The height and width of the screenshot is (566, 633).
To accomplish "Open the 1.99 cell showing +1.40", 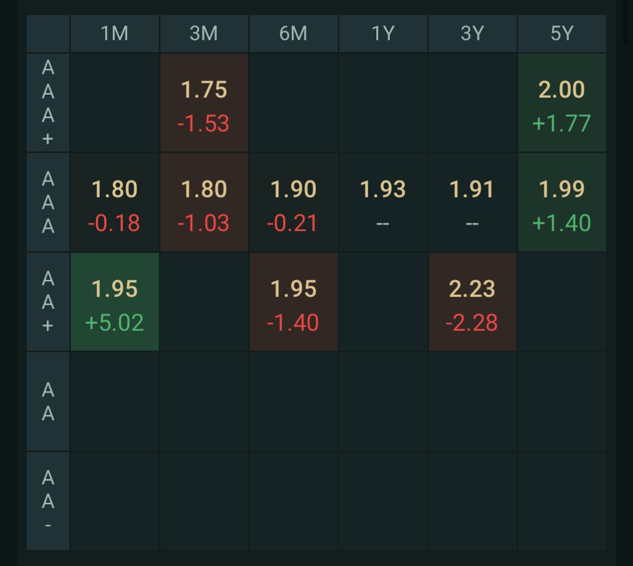I will pyautogui.click(x=562, y=202).
